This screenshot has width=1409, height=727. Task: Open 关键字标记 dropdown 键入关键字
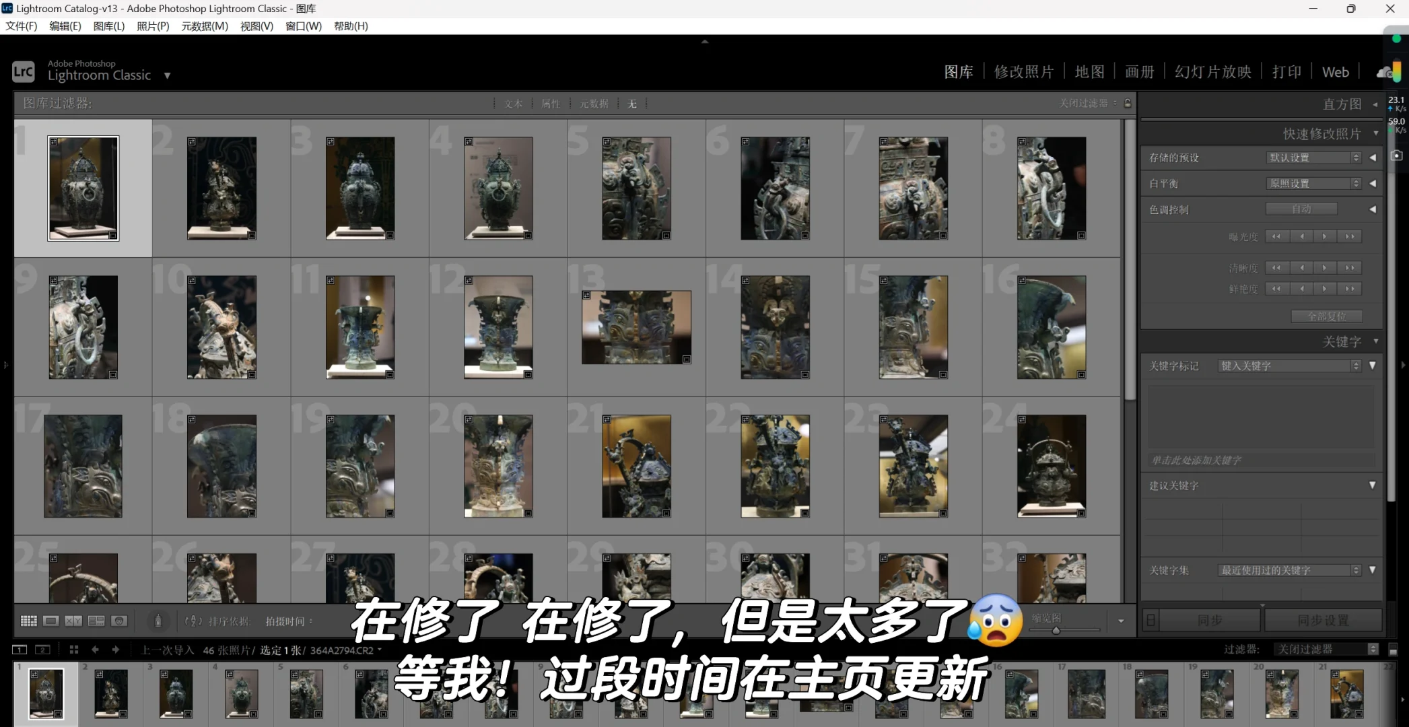[1290, 366]
